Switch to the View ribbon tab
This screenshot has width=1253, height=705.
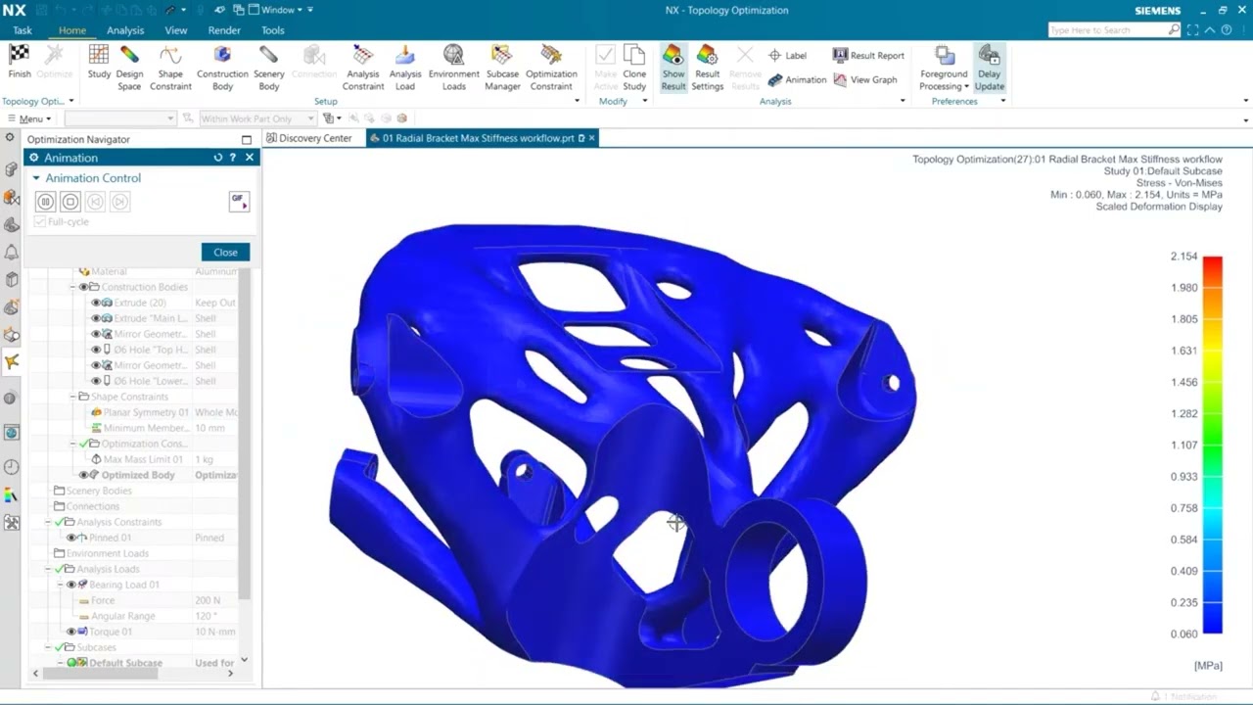[176, 30]
